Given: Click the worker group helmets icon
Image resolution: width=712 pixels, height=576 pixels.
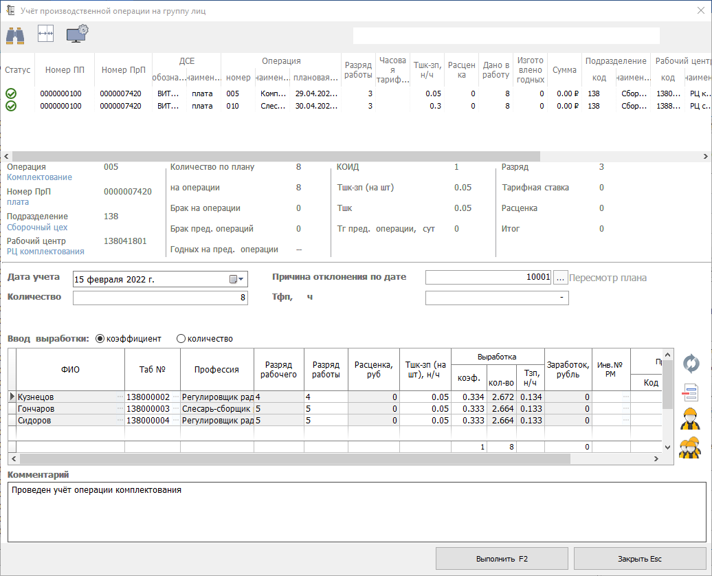Looking at the screenshot, I should pos(690,447).
